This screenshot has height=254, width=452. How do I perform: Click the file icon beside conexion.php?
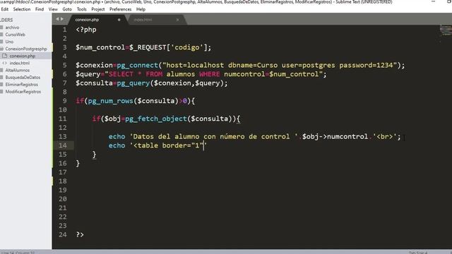pyautogui.click(x=4, y=56)
